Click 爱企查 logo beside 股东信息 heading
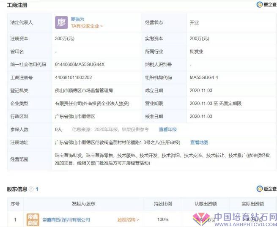Screen dimensions: 277x227 266,189
